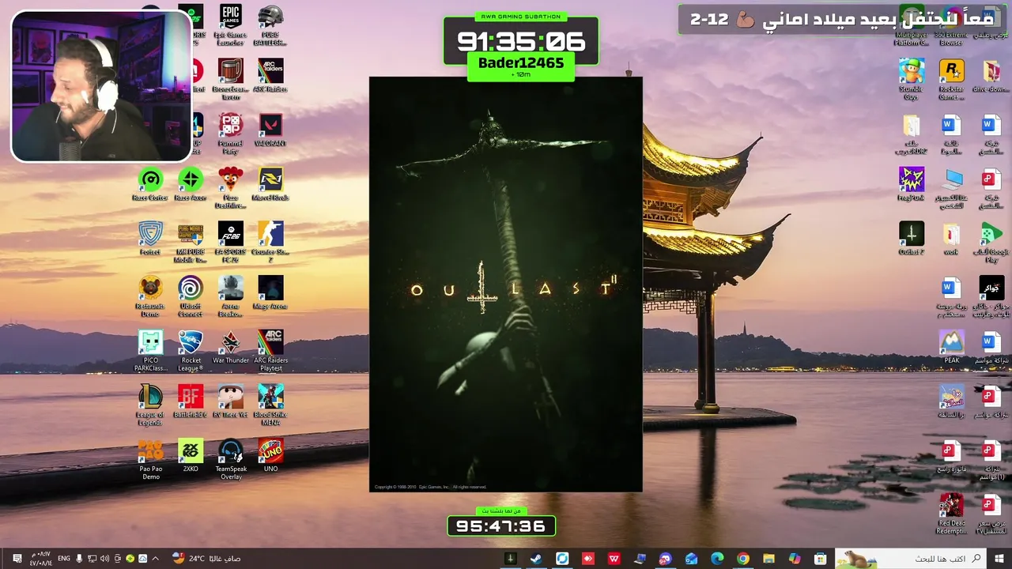
Task: Select the UNO desktop icon
Action: (x=270, y=456)
